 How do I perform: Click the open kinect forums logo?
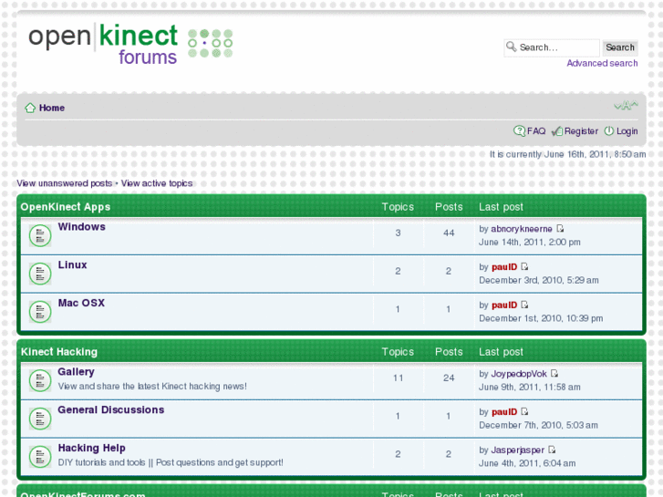(x=130, y=46)
